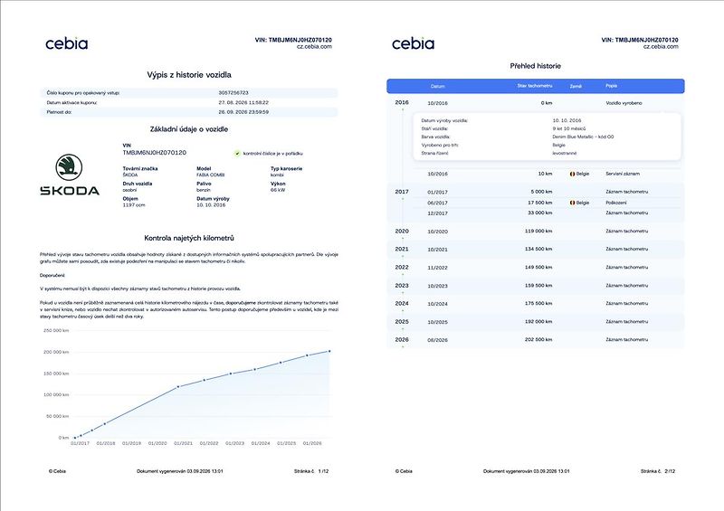The width and height of the screenshot is (724, 511).
Task: Click 'kontrolní číslice je v pořádku' text
Action: (273, 153)
